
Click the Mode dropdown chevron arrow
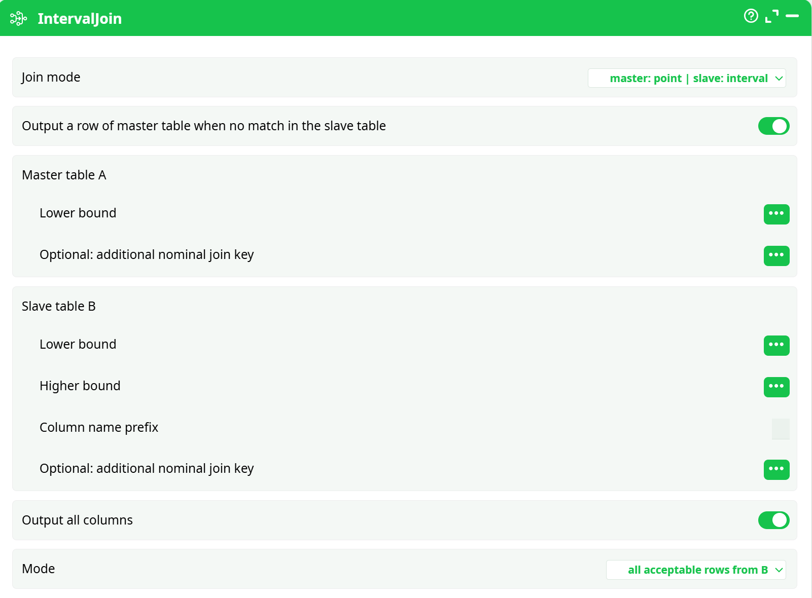(x=779, y=570)
